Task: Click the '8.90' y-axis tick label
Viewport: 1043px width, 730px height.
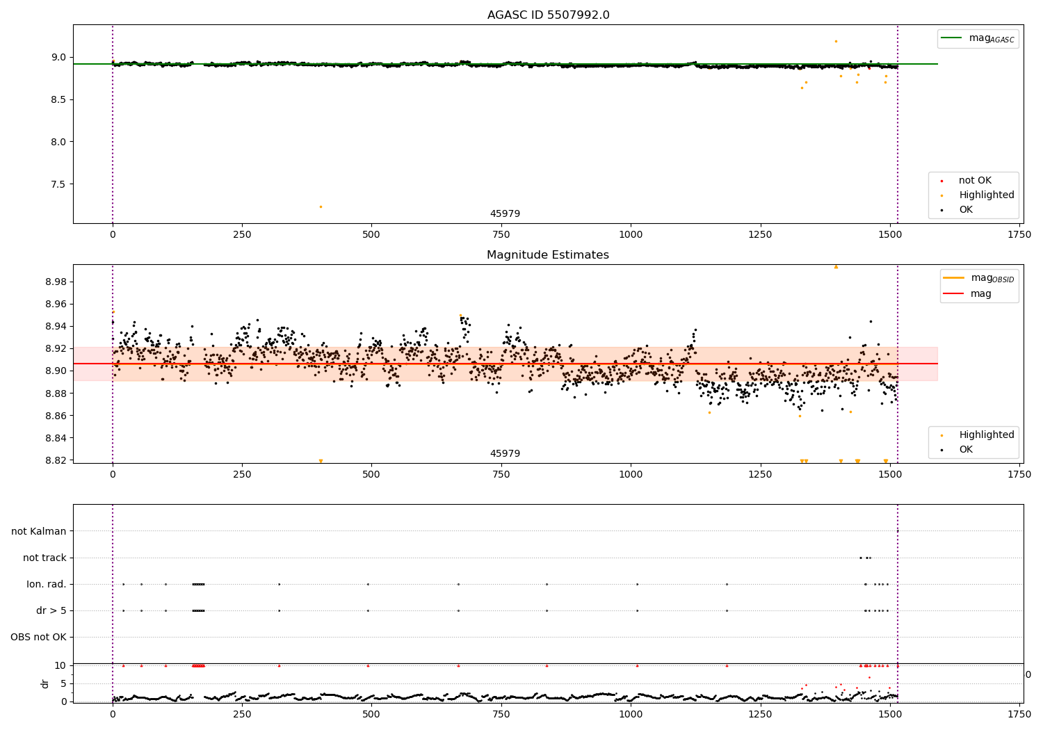Action: pyautogui.click(x=55, y=371)
